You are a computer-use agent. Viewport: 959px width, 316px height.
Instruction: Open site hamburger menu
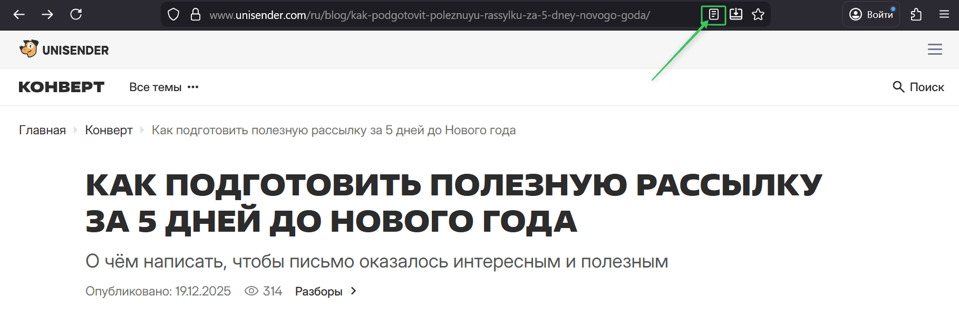click(x=935, y=50)
